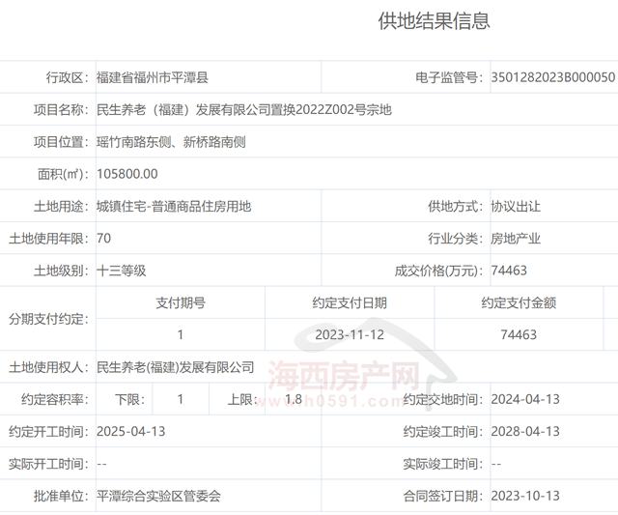Select payment date 2023-11-12
This screenshot has width=618, height=515.
tap(350, 334)
